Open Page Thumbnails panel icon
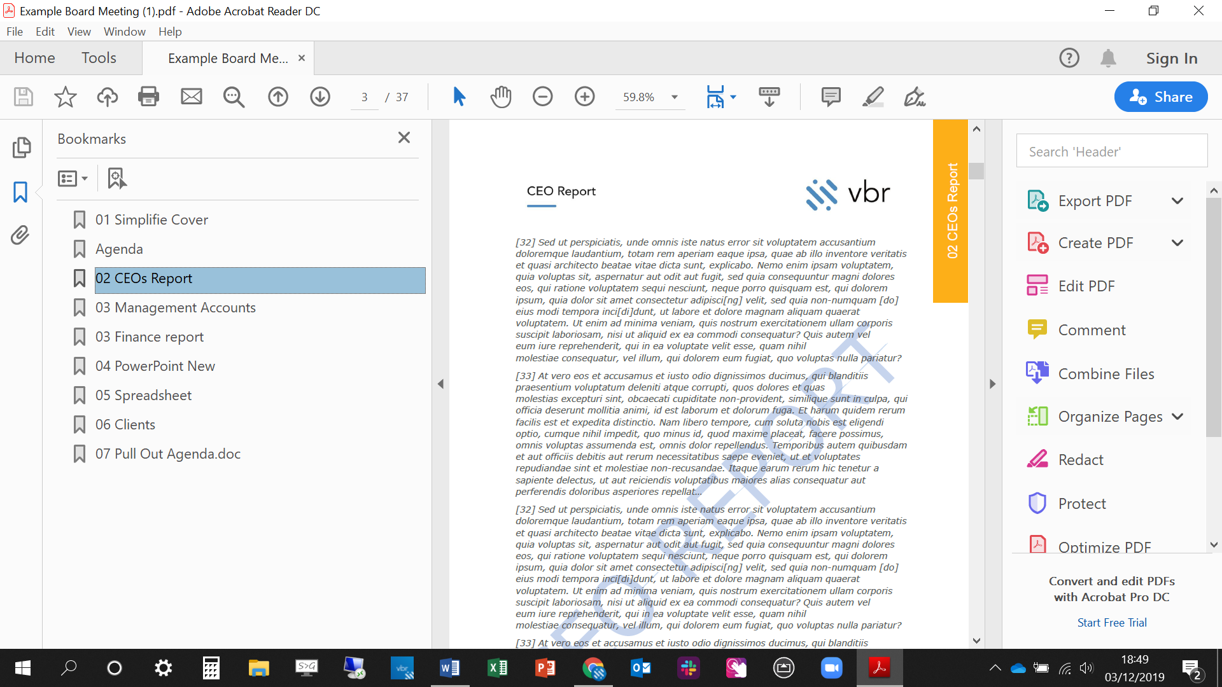Viewport: 1222px width, 687px height. [x=21, y=148]
